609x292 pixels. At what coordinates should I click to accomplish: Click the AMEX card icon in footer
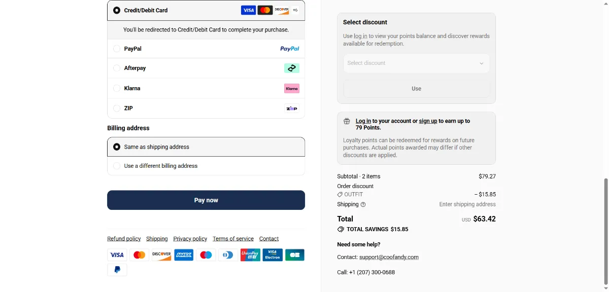(184, 255)
